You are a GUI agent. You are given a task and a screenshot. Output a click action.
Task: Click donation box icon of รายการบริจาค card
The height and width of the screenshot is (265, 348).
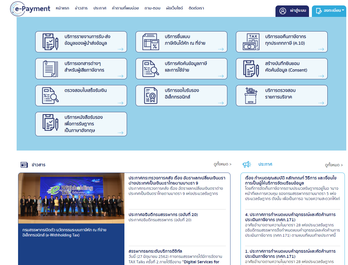pyautogui.click(x=251, y=96)
